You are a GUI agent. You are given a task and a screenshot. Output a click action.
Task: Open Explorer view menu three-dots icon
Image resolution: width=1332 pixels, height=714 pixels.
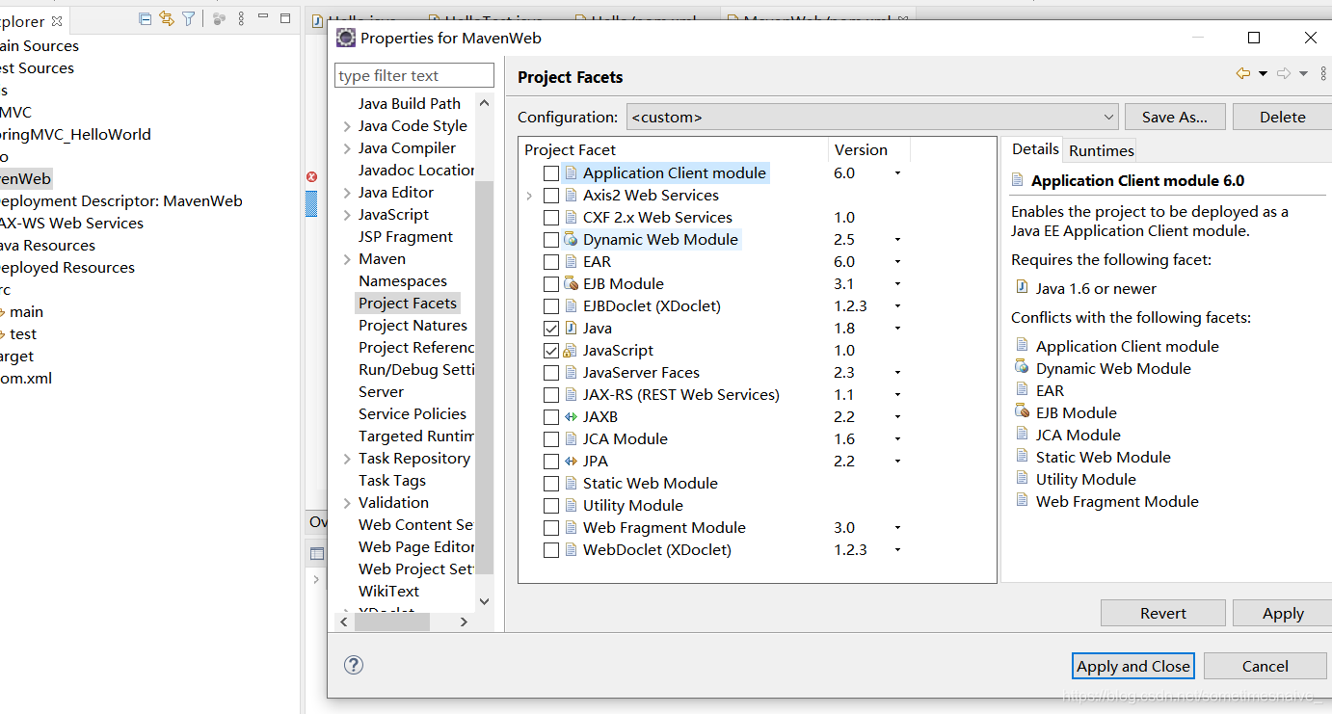(x=241, y=18)
